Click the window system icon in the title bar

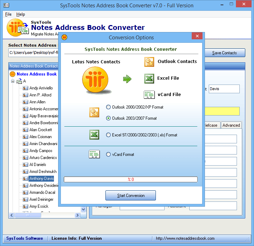point(6,5)
